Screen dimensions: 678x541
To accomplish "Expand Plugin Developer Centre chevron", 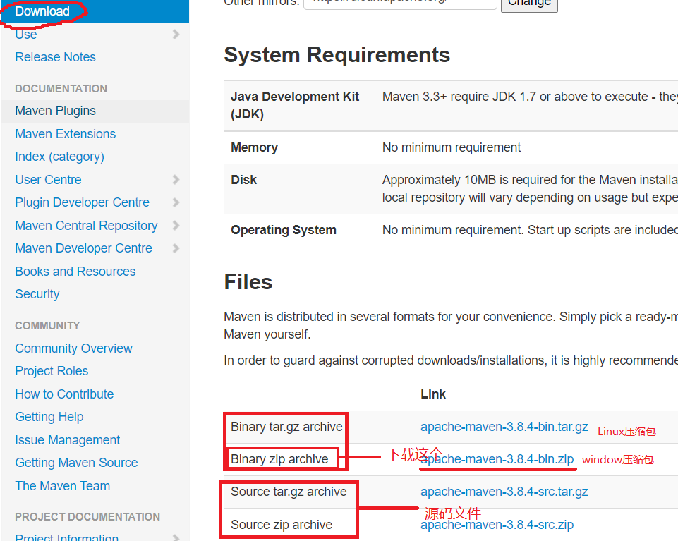I will click(176, 202).
